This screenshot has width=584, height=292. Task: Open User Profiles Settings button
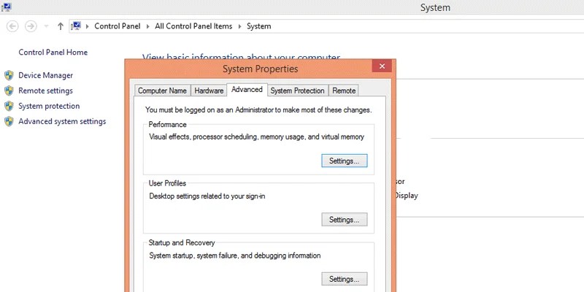[344, 220]
